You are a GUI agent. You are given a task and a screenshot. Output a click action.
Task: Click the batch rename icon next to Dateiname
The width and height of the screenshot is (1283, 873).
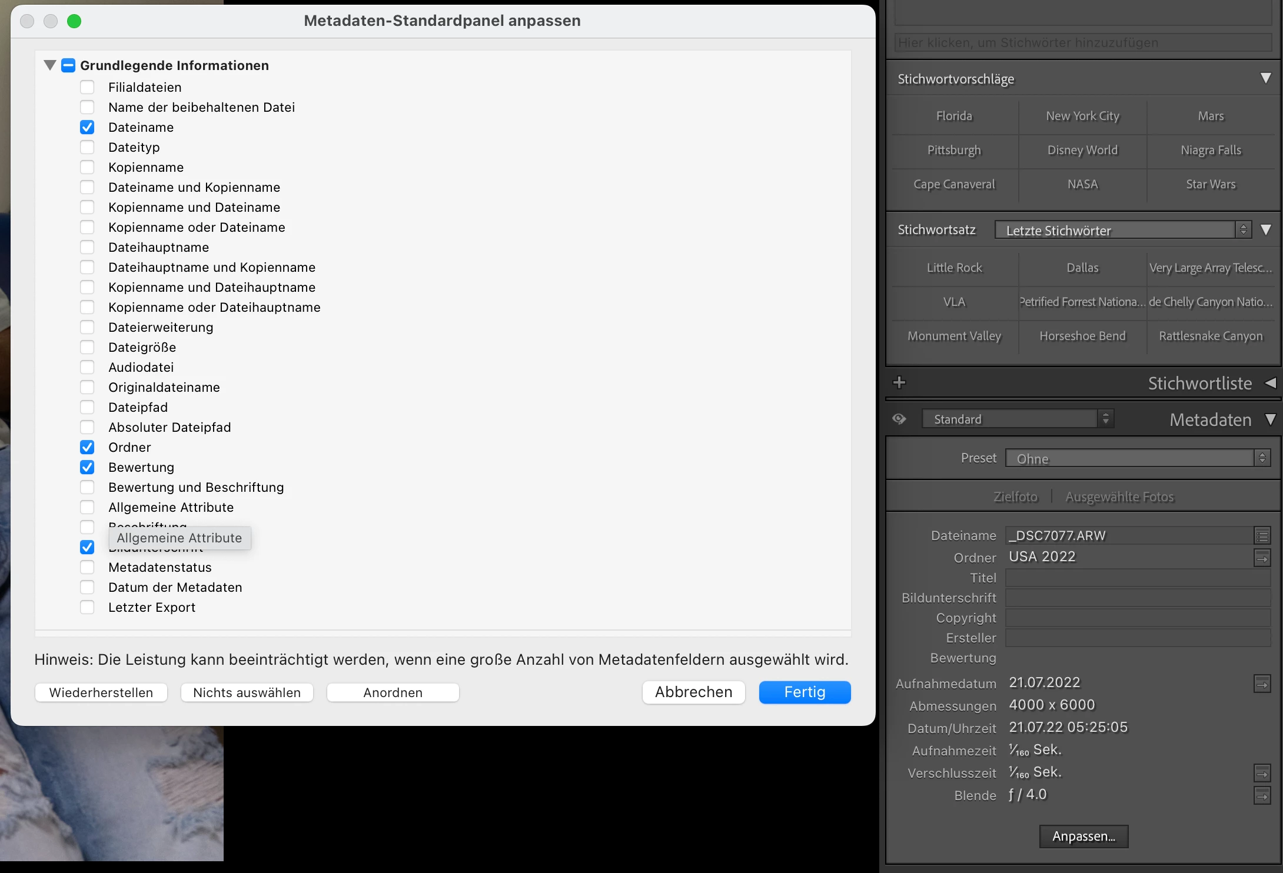[x=1262, y=536]
